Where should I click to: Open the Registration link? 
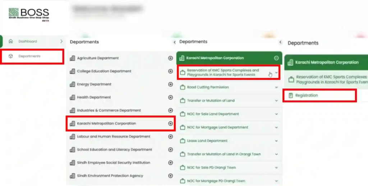click(307, 96)
